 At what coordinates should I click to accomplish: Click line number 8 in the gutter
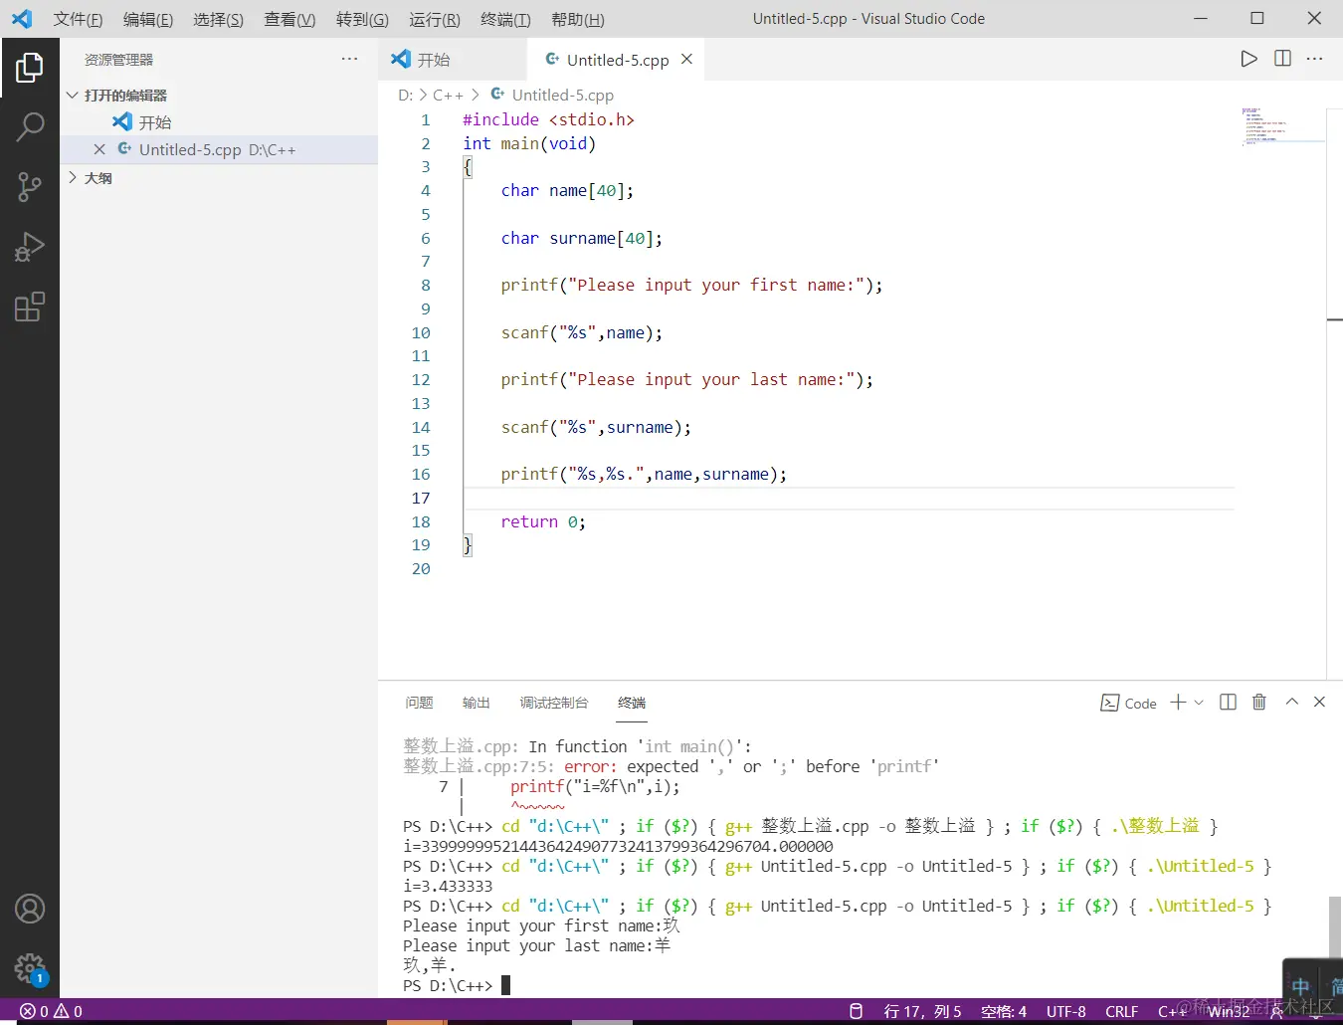tap(426, 286)
